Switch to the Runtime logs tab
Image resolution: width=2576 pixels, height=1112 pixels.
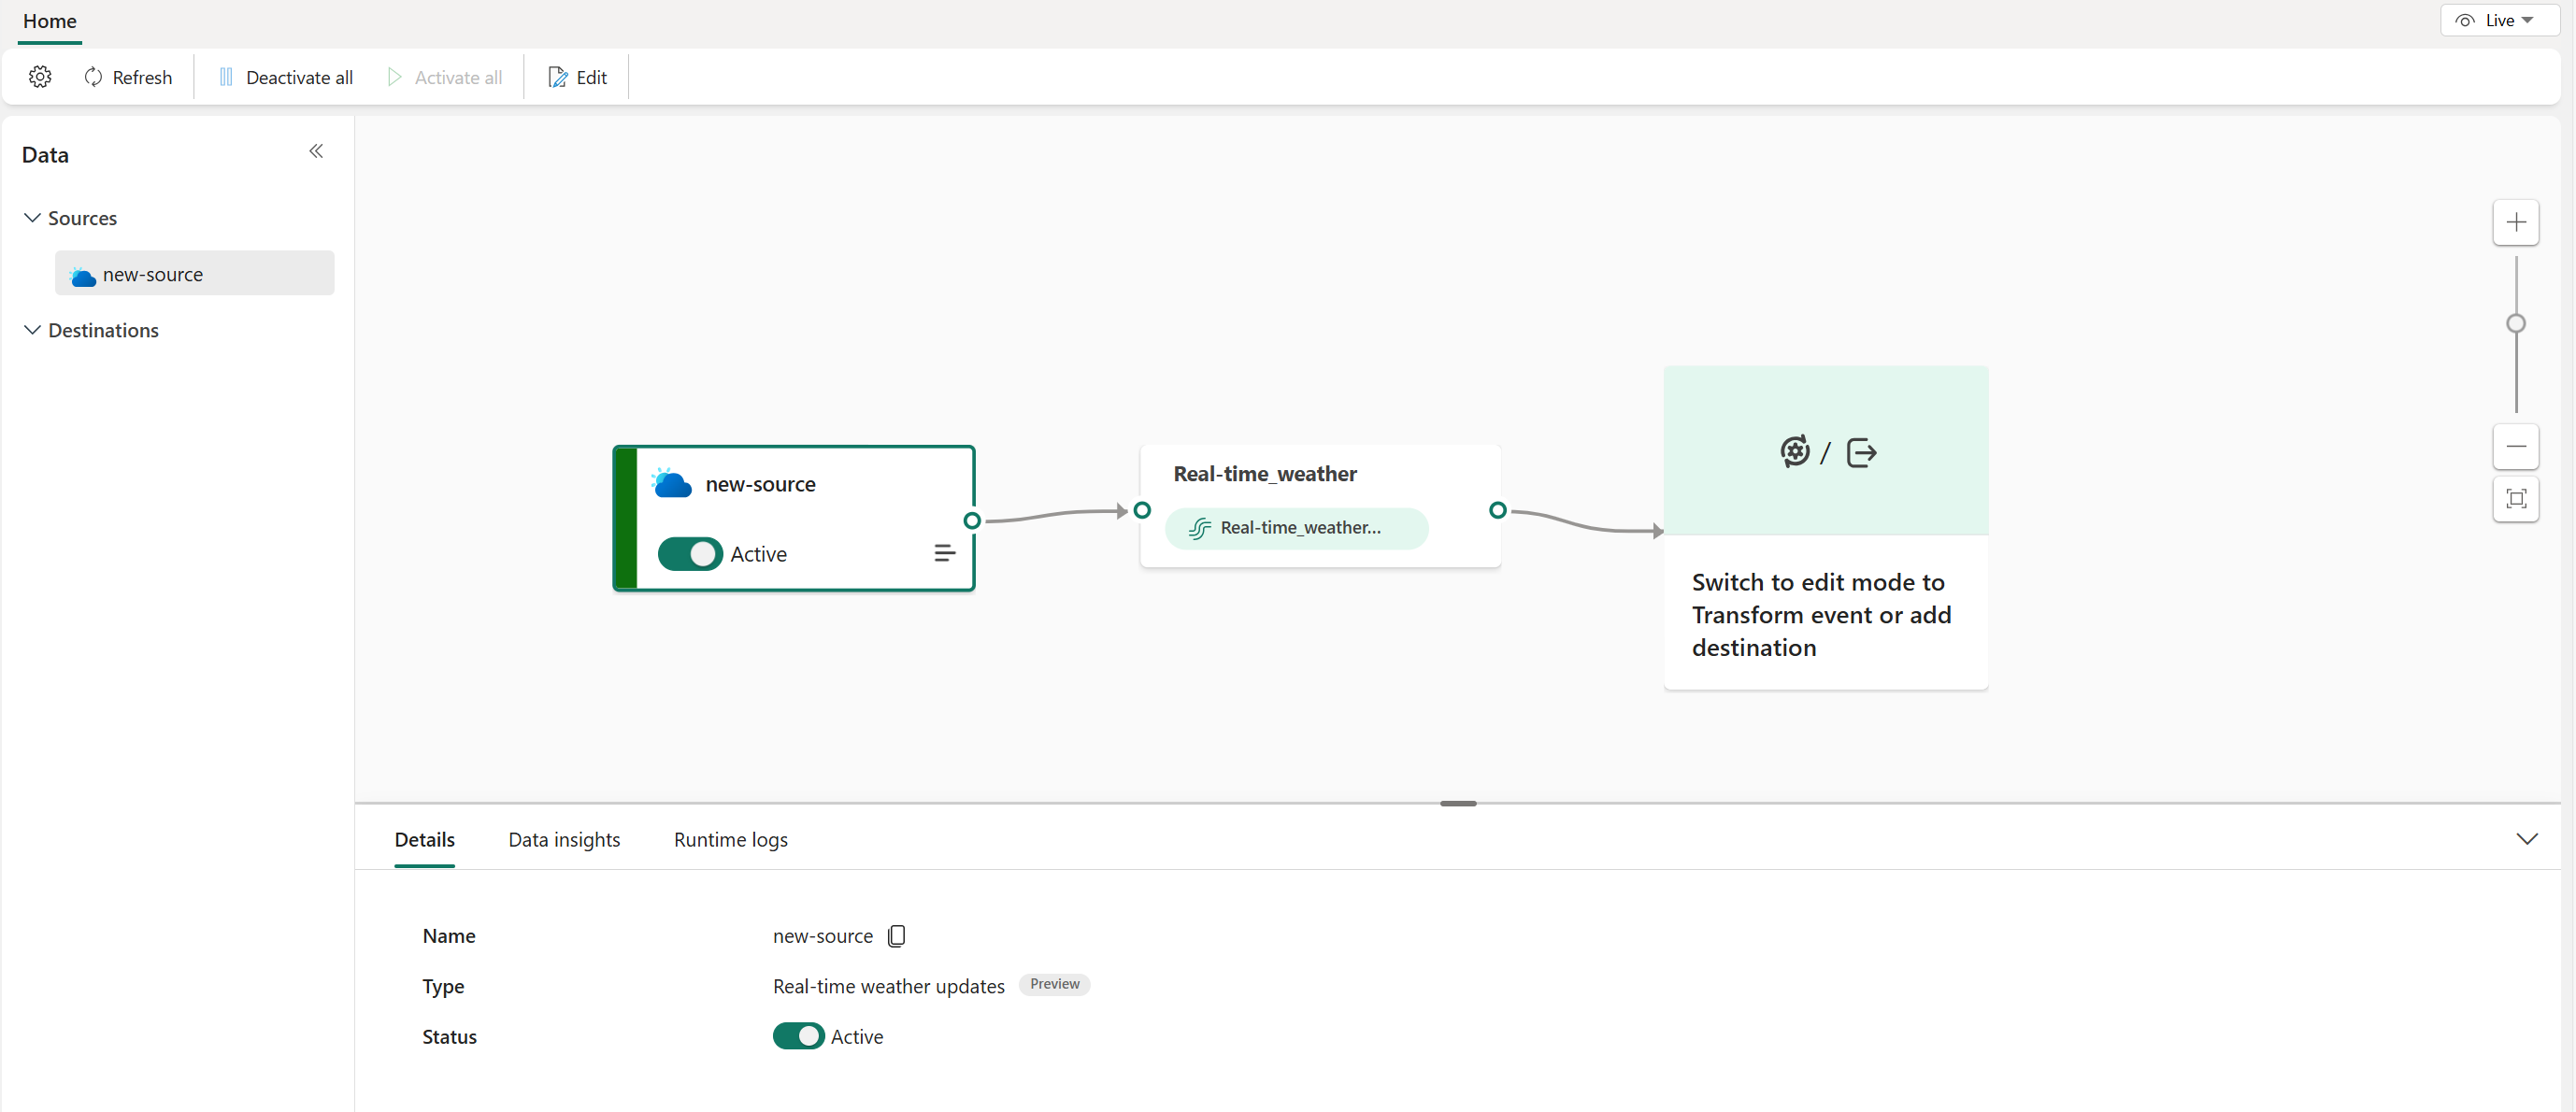(730, 839)
